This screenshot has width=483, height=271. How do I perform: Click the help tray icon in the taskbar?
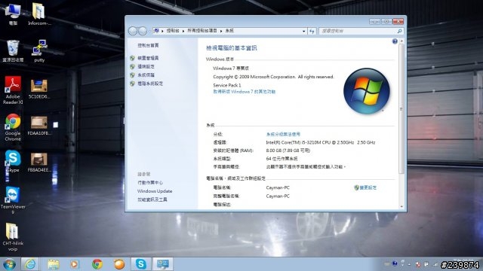click(x=395, y=263)
